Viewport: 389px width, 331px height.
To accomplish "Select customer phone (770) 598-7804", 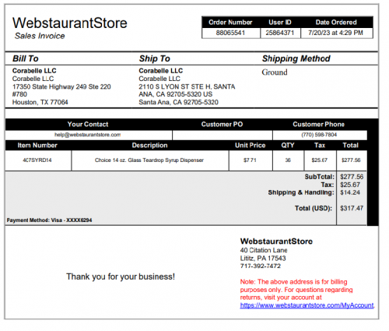I will pos(319,135).
